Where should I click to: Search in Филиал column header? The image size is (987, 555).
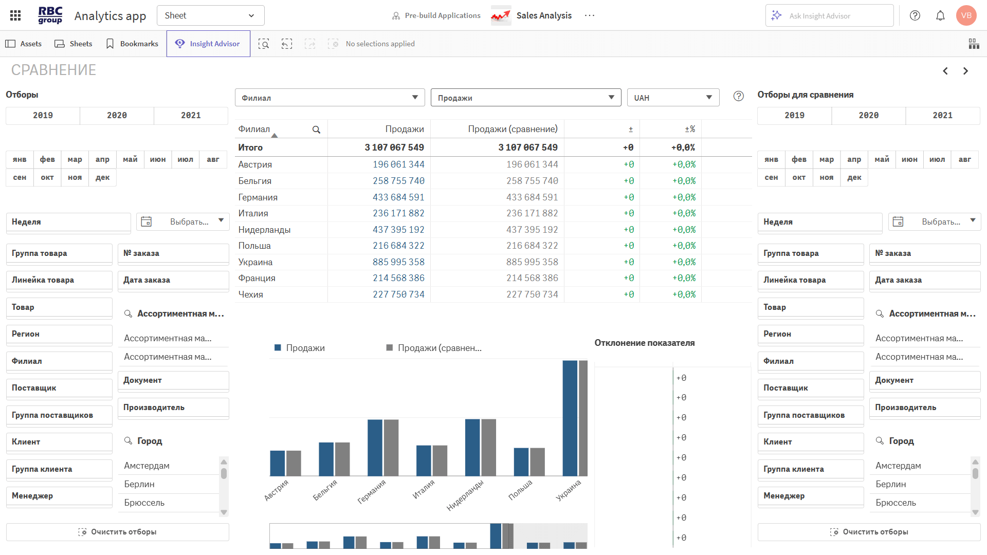coord(316,129)
